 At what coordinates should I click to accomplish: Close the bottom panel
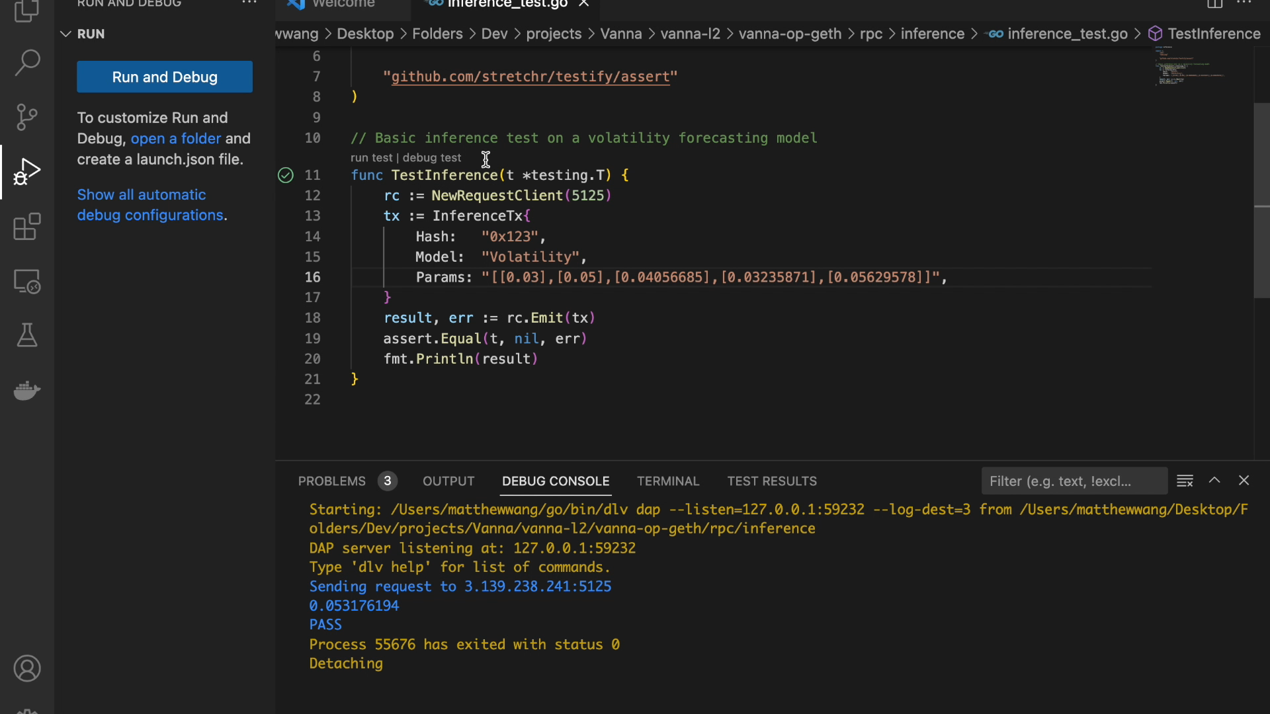[1244, 481]
